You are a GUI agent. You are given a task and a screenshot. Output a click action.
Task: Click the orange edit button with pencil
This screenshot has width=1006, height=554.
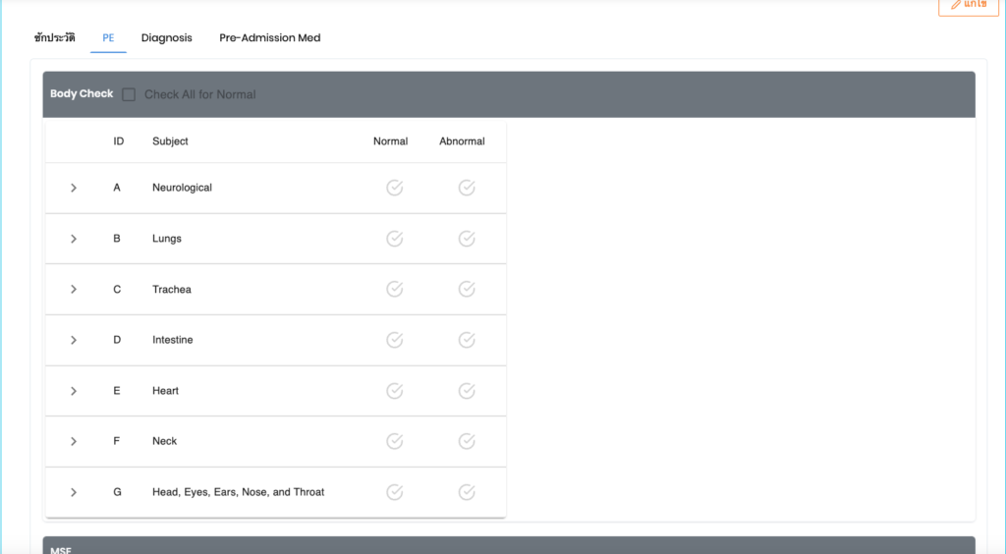tap(968, 5)
